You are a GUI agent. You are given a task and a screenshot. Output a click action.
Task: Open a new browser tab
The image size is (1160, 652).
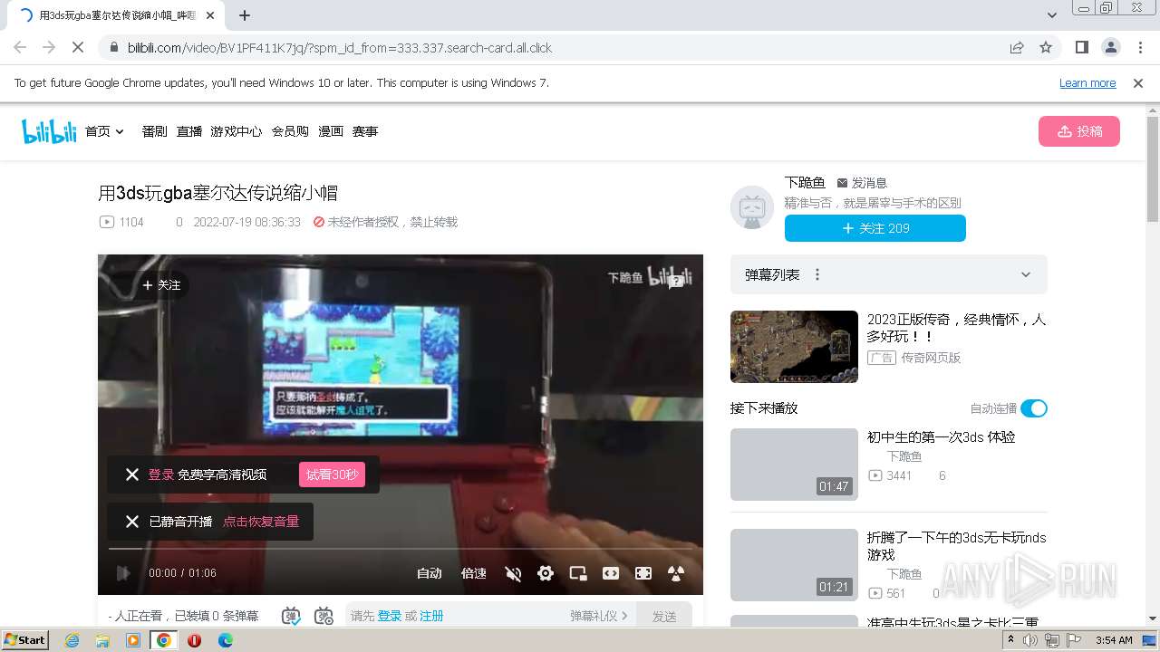pyautogui.click(x=245, y=15)
